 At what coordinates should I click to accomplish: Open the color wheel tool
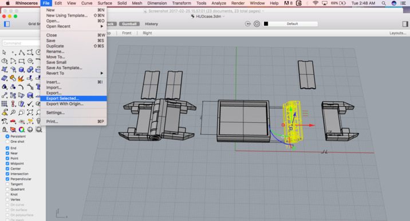(x=22, y=129)
